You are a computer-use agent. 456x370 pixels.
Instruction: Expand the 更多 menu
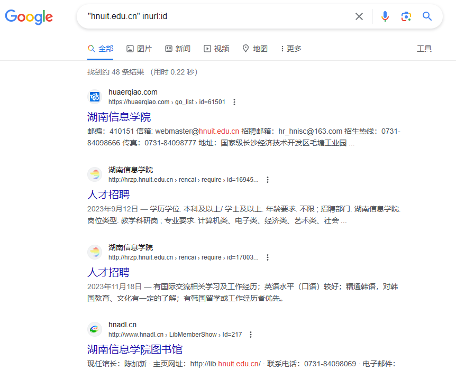[291, 49]
